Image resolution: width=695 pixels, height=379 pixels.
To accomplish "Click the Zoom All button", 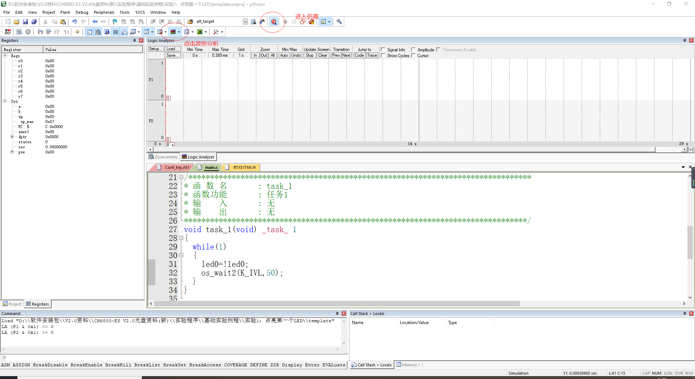I will (273, 55).
